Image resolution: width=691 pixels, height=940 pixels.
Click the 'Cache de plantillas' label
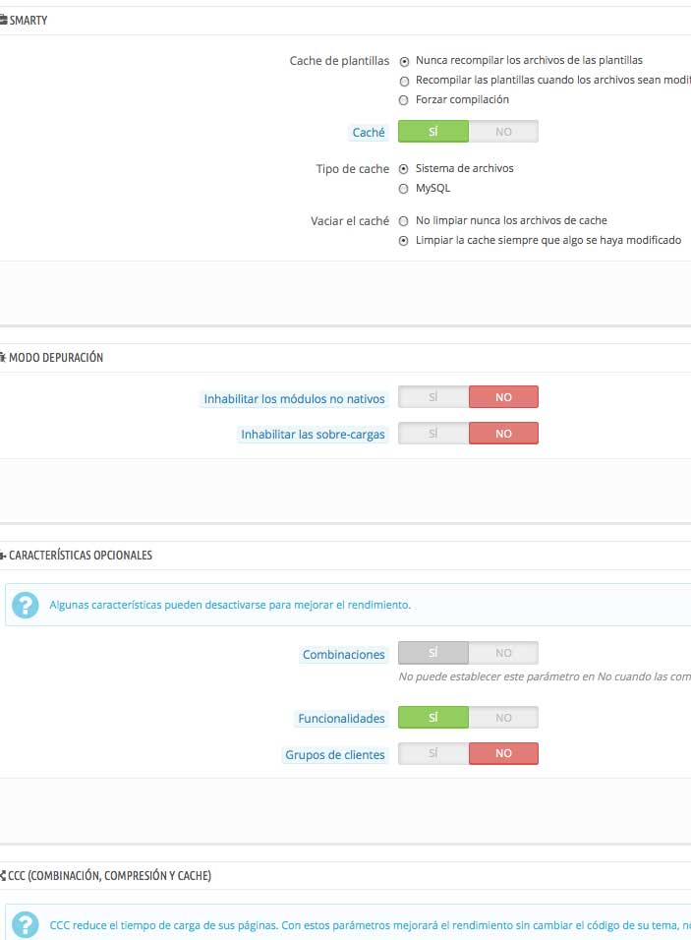[339, 61]
